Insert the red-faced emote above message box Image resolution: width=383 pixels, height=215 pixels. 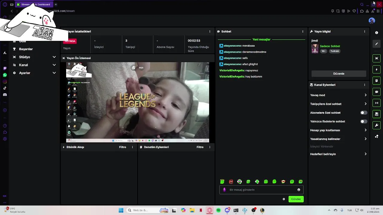[x=231, y=182]
